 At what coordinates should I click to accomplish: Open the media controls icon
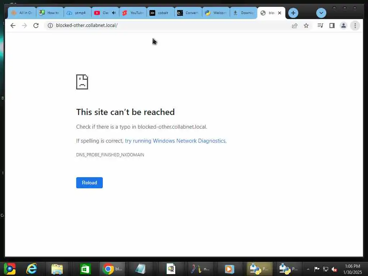pos(320,26)
